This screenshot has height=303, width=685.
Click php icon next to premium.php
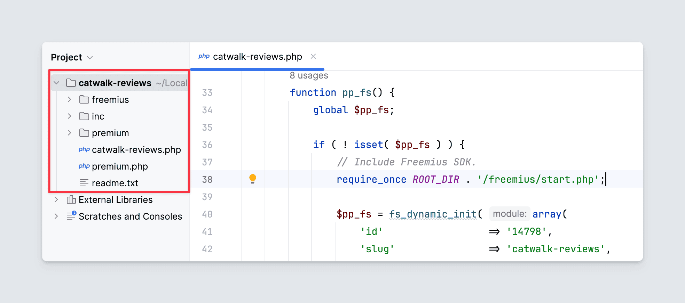[84, 166]
